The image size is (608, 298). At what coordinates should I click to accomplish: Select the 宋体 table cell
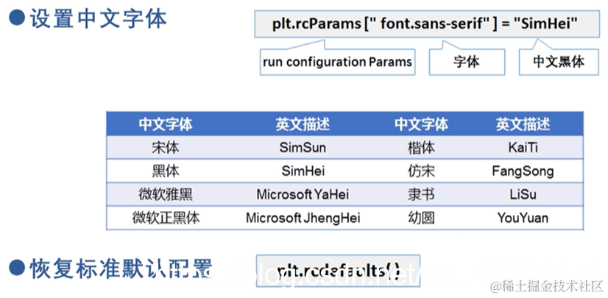tap(166, 147)
